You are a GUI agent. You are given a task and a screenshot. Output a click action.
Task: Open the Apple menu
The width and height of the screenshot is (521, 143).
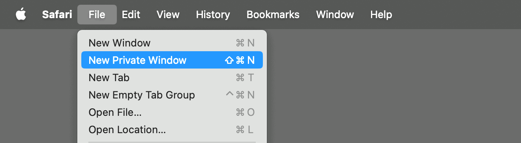coord(21,15)
